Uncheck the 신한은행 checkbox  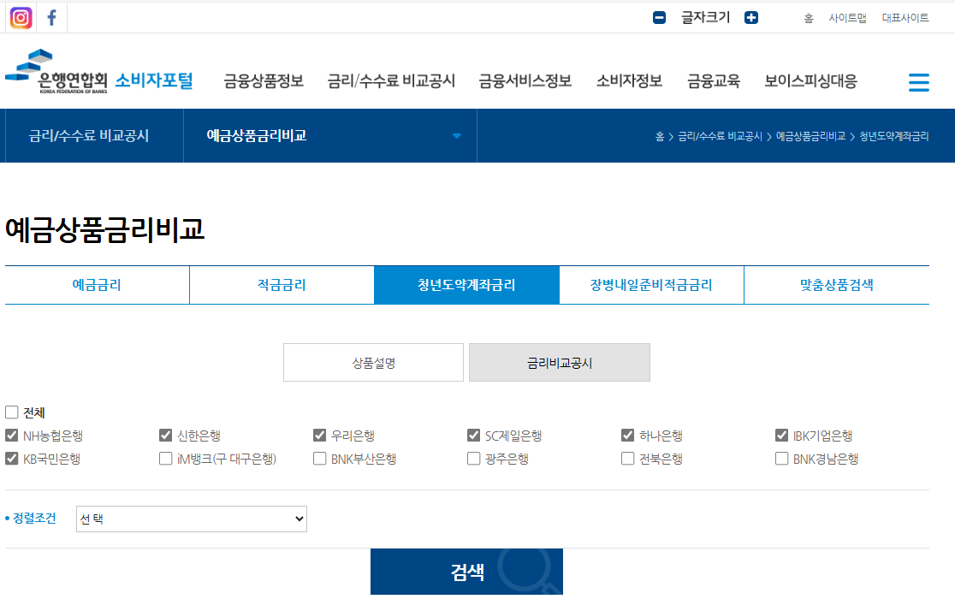point(165,435)
